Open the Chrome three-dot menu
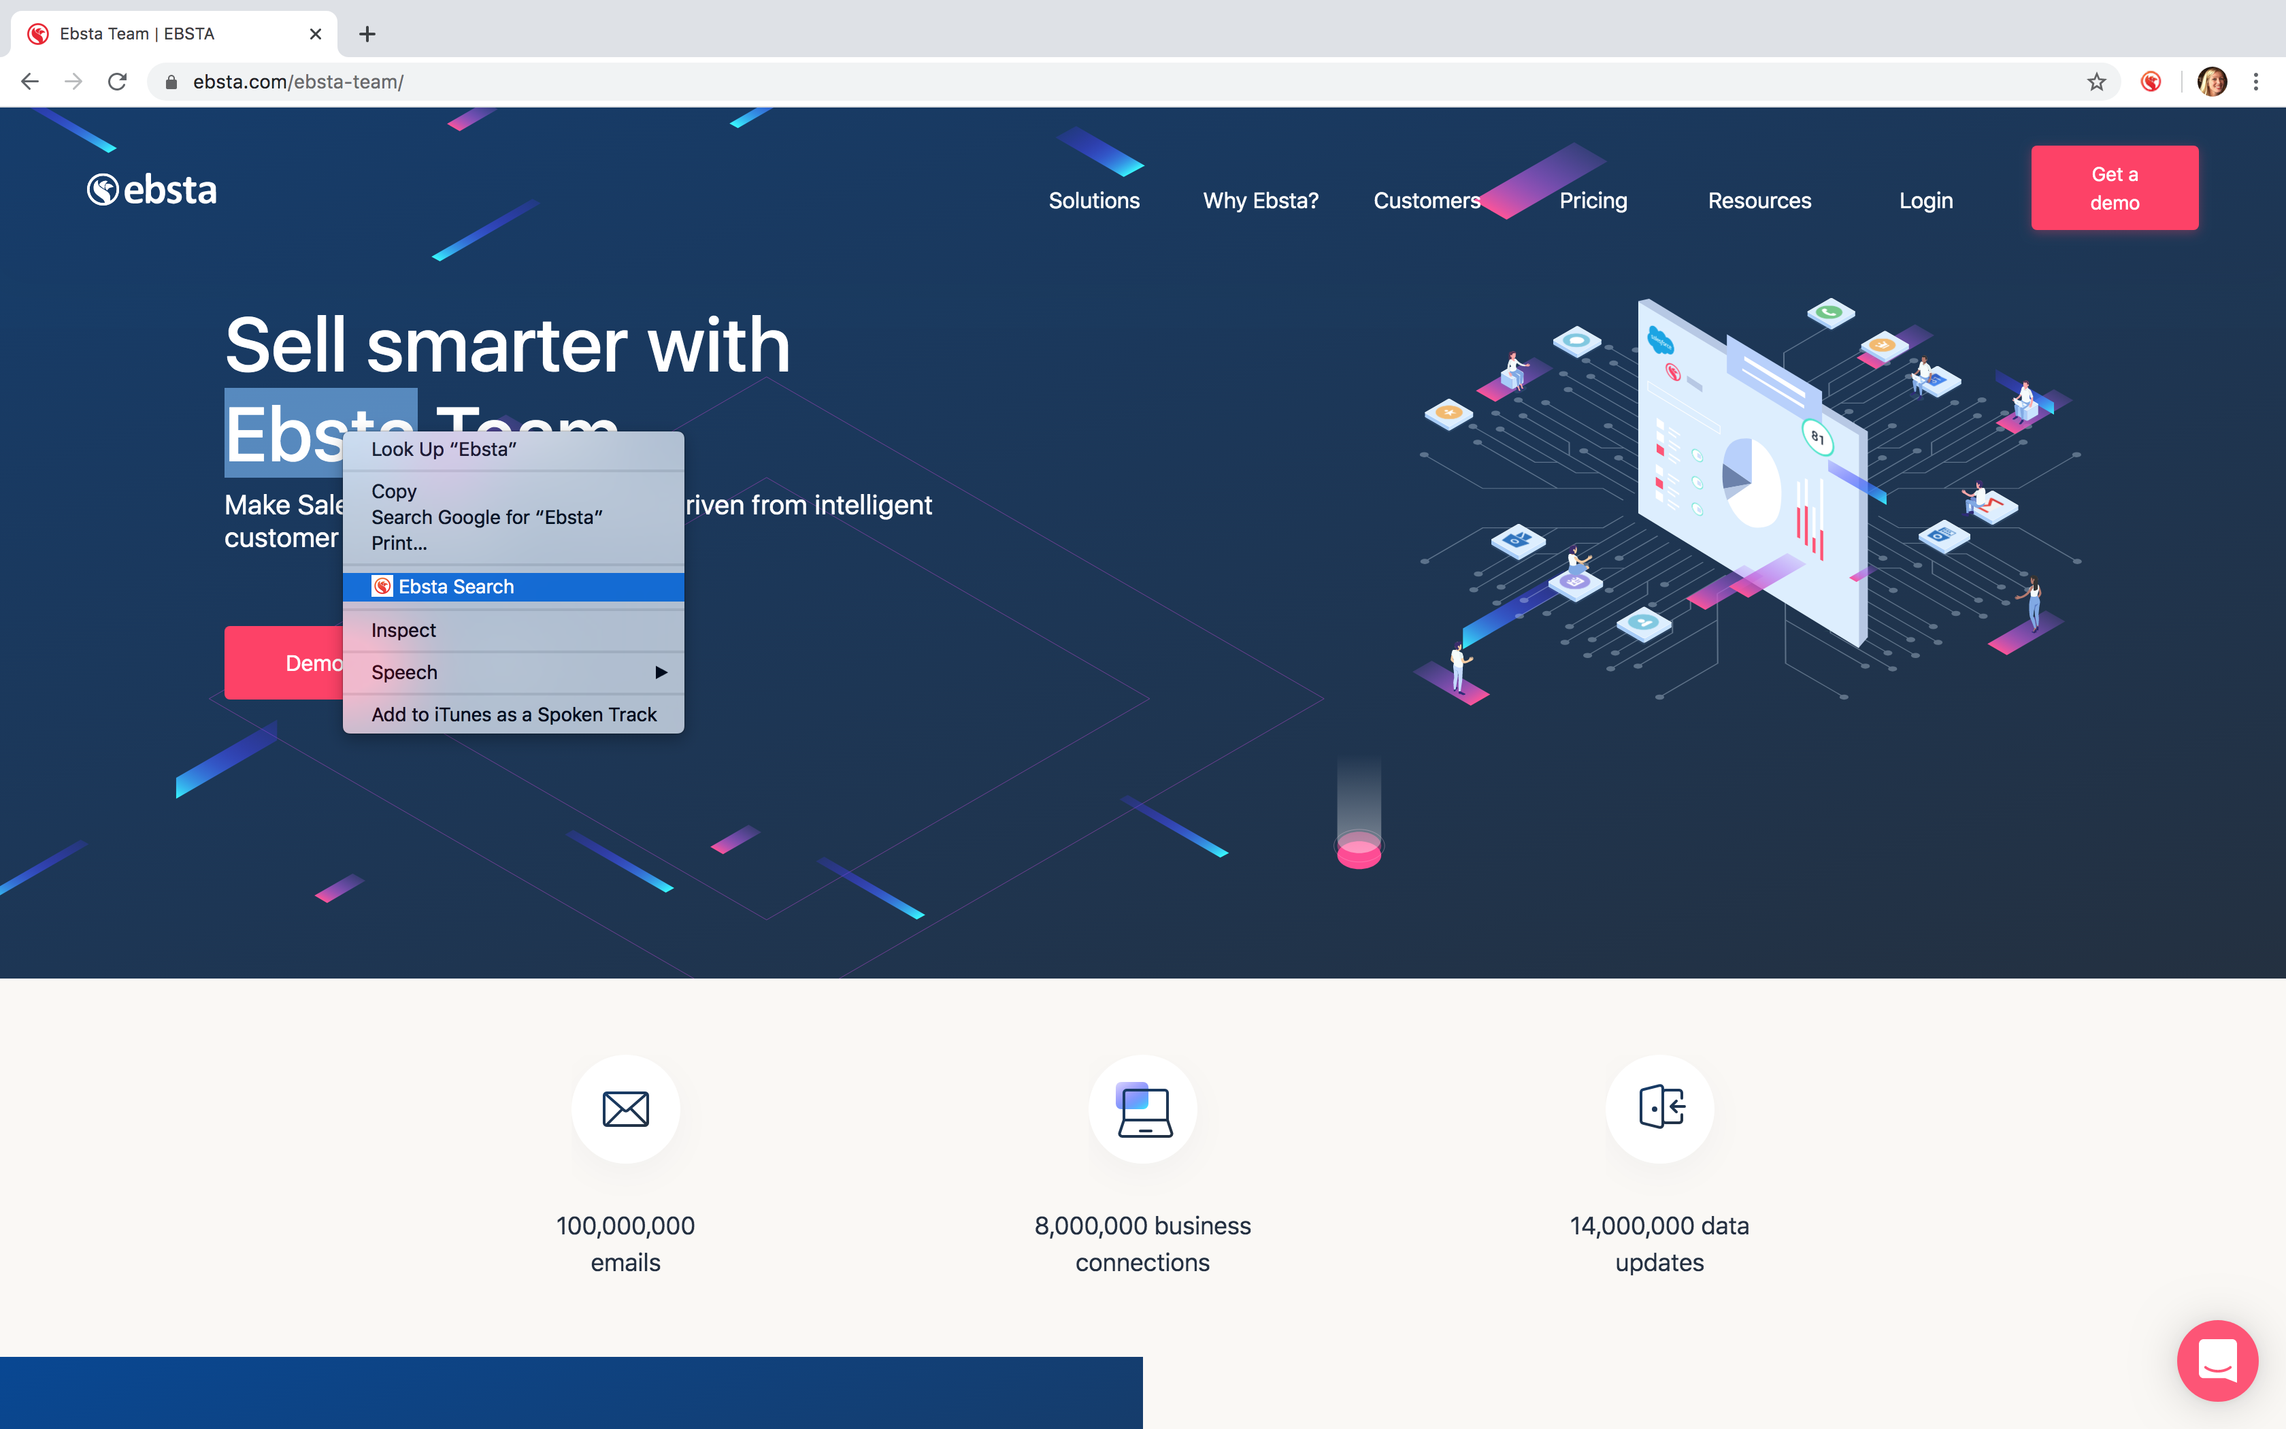Image resolution: width=2286 pixels, height=1429 pixels. [x=2256, y=82]
